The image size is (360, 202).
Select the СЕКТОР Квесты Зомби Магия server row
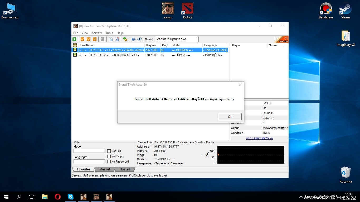tap(150, 50)
